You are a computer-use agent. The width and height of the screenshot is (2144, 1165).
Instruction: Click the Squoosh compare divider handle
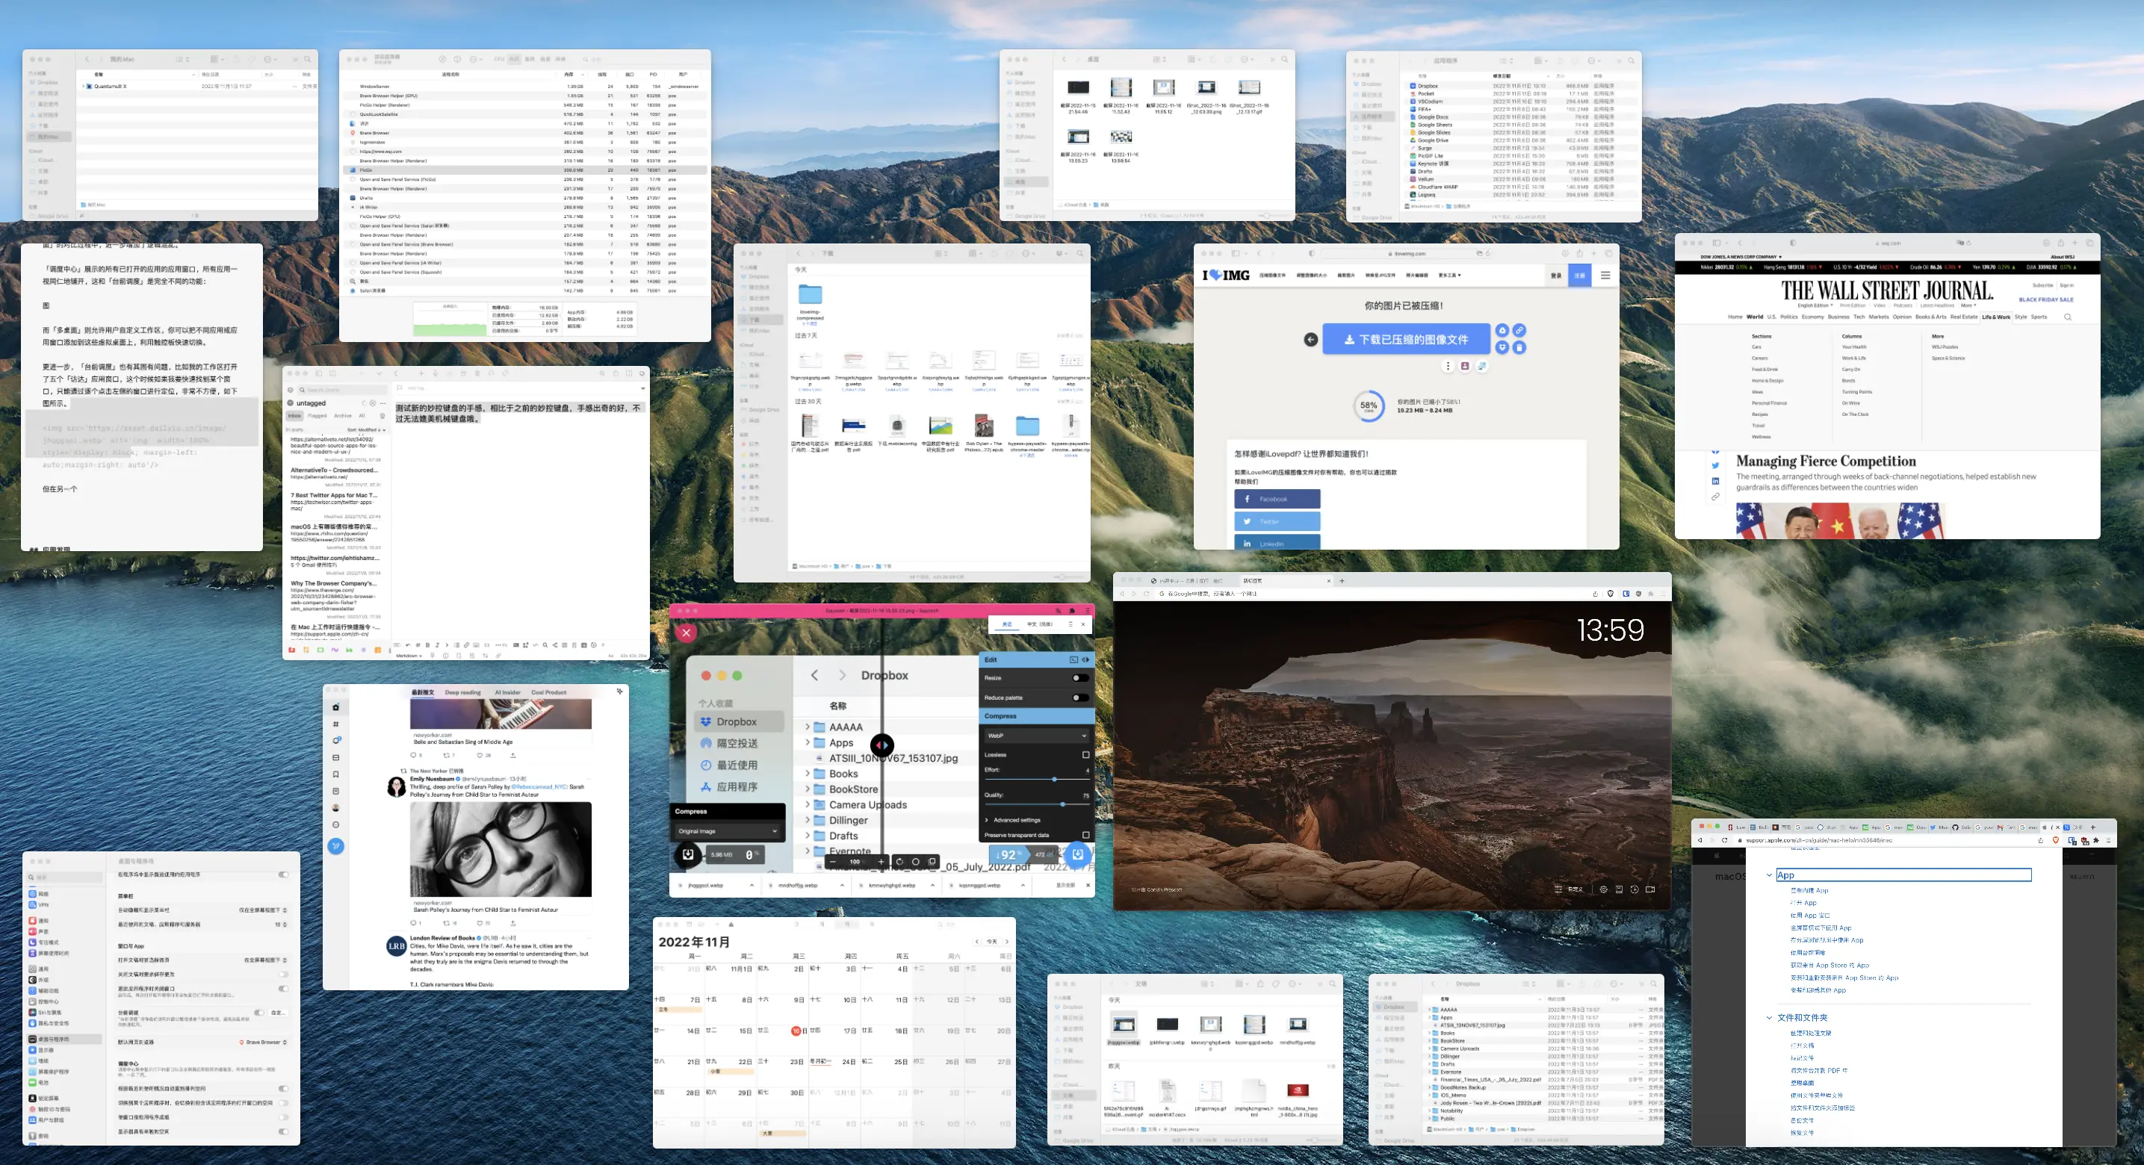point(882,745)
